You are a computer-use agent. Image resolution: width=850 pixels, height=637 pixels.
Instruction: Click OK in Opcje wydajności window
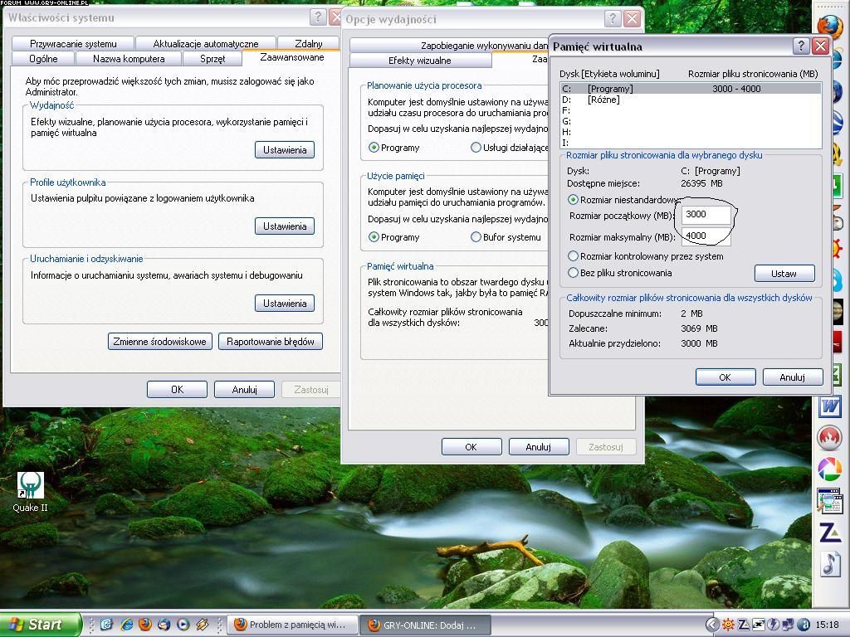[471, 447]
